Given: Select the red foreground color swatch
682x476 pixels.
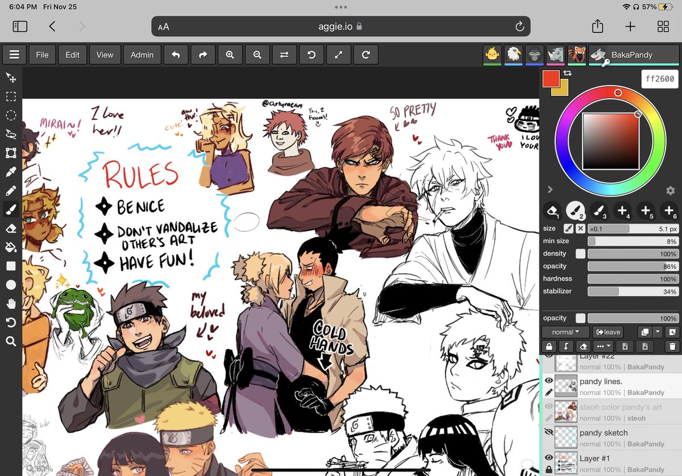Looking at the screenshot, I should 551,78.
